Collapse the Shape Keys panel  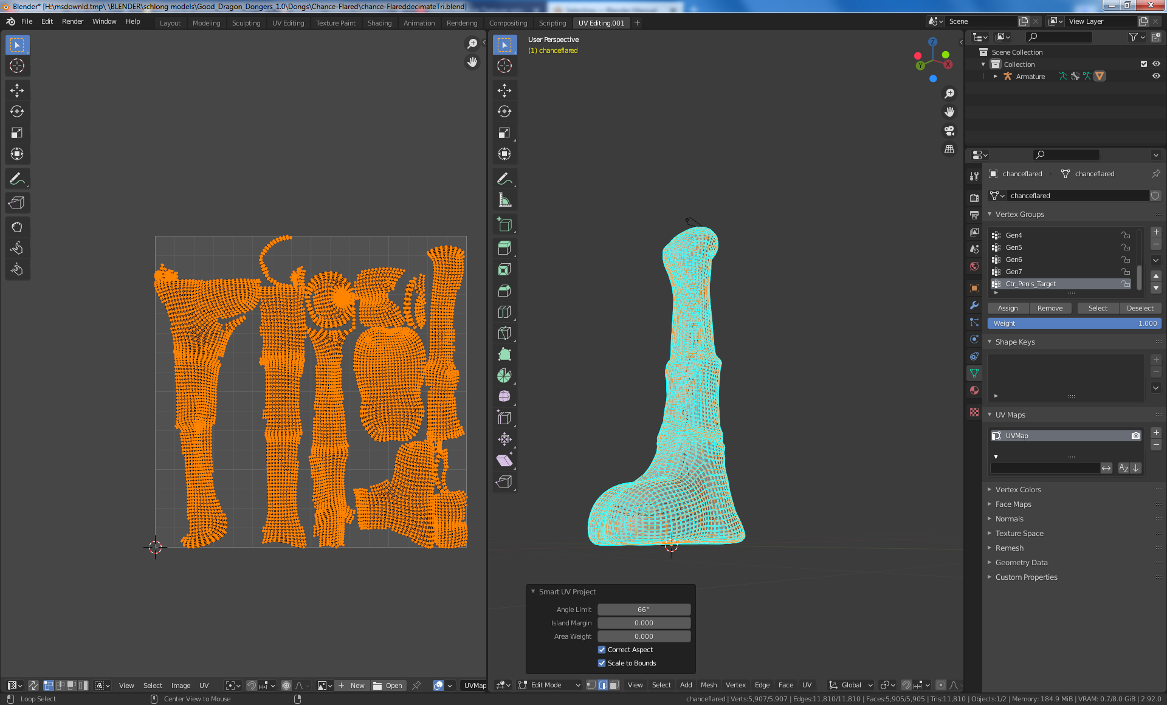(x=990, y=342)
